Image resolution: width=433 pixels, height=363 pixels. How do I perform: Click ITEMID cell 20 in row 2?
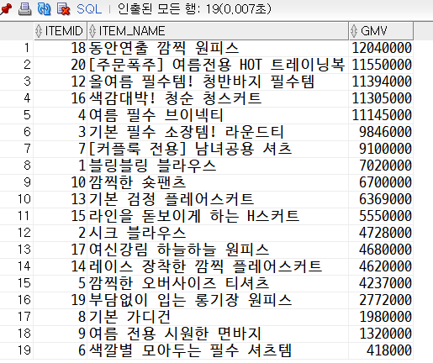point(60,65)
